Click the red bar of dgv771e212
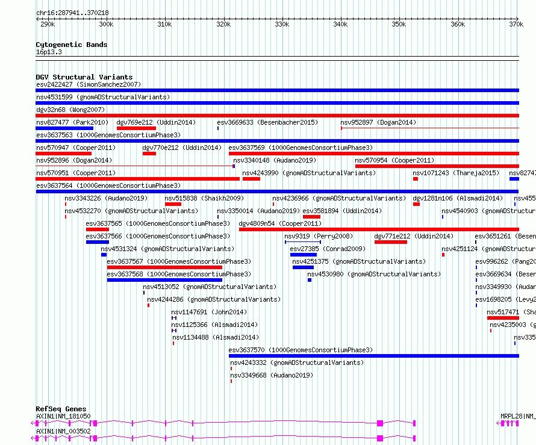Screen dimensions: 536x445 pyautogui.click(x=391, y=242)
